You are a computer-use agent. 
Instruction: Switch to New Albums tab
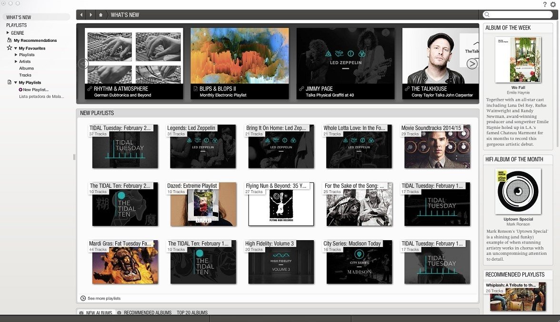(99, 313)
